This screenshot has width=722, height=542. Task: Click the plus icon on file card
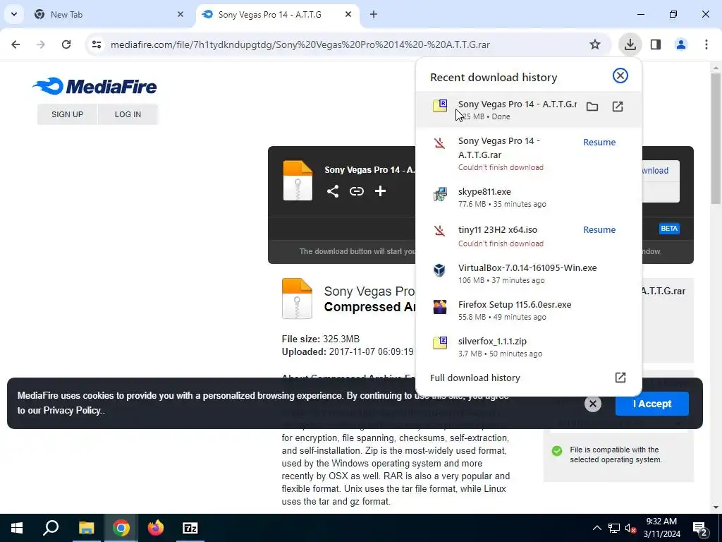click(380, 191)
